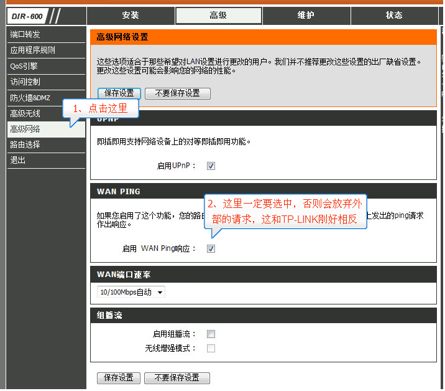445x391 pixels.
Task: Click 退出 to log out
Action: tap(18, 161)
